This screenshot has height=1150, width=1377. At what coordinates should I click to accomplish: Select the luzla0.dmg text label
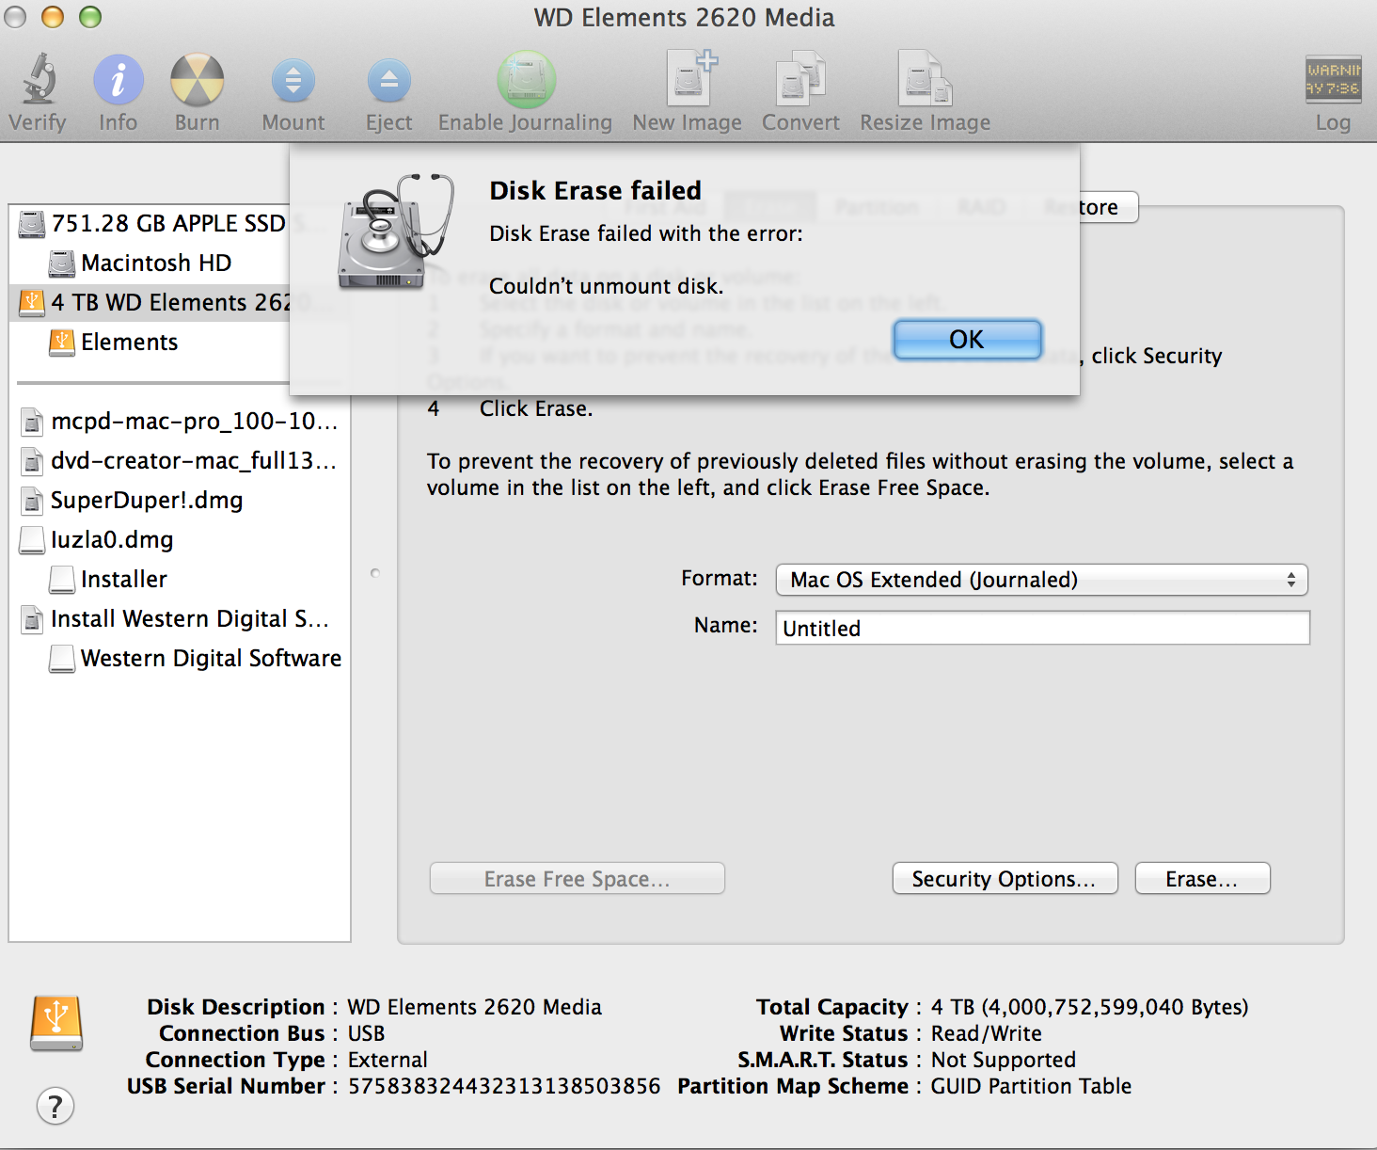112,539
